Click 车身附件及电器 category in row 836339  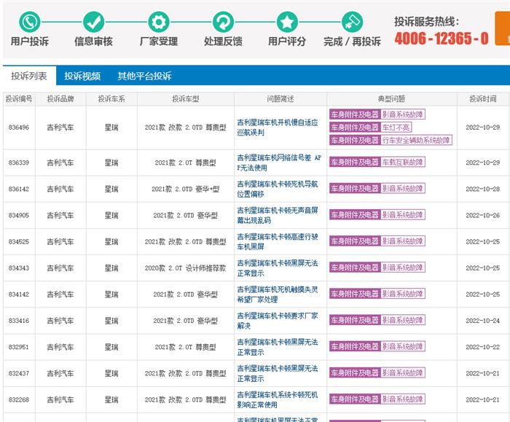pos(355,162)
